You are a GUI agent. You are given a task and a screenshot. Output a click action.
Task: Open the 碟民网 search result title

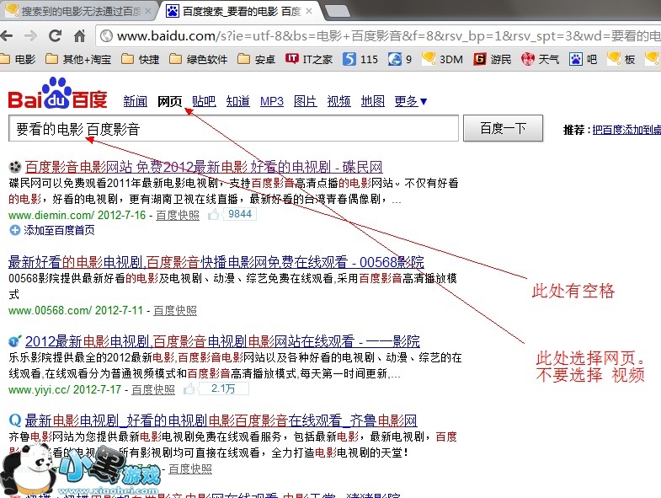204,167
